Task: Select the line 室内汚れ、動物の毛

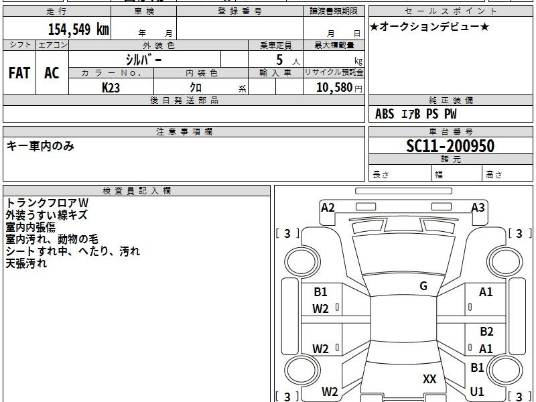Action: tap(52, 239)
